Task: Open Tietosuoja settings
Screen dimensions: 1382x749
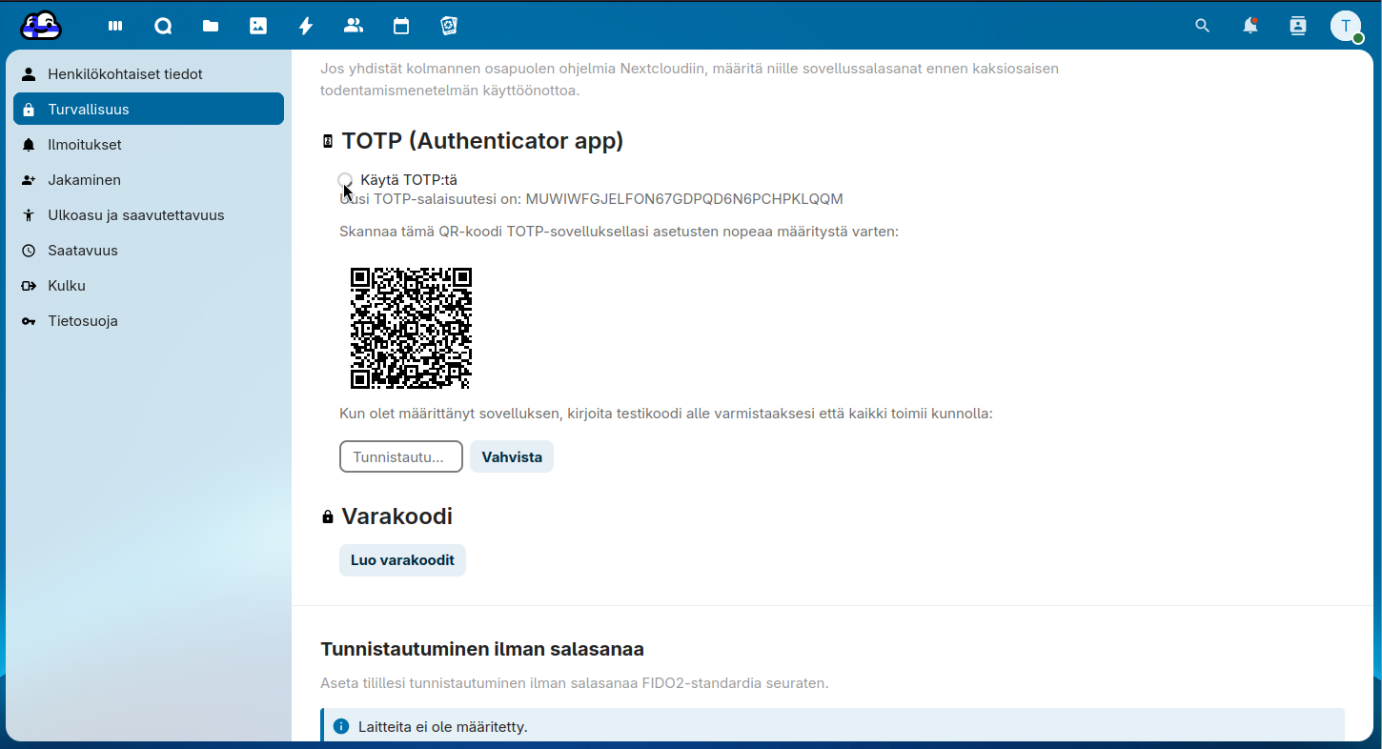Action: click(149, 321)
